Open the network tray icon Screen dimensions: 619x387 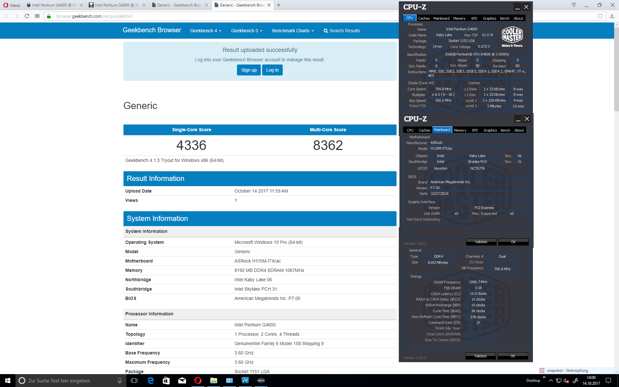(x=558, y=381)
